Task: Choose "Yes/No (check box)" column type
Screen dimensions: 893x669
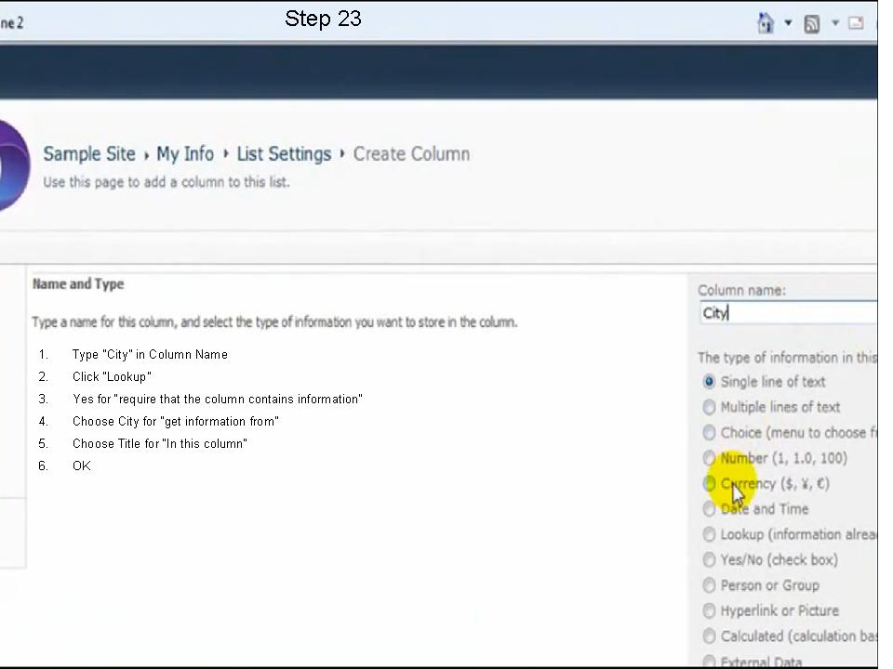Action: (x=710, y=559)
